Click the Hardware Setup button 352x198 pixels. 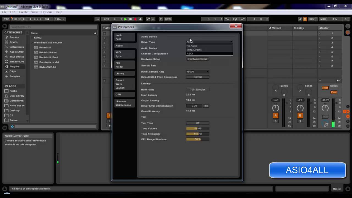pyautogui.click(x=198, y=59)
